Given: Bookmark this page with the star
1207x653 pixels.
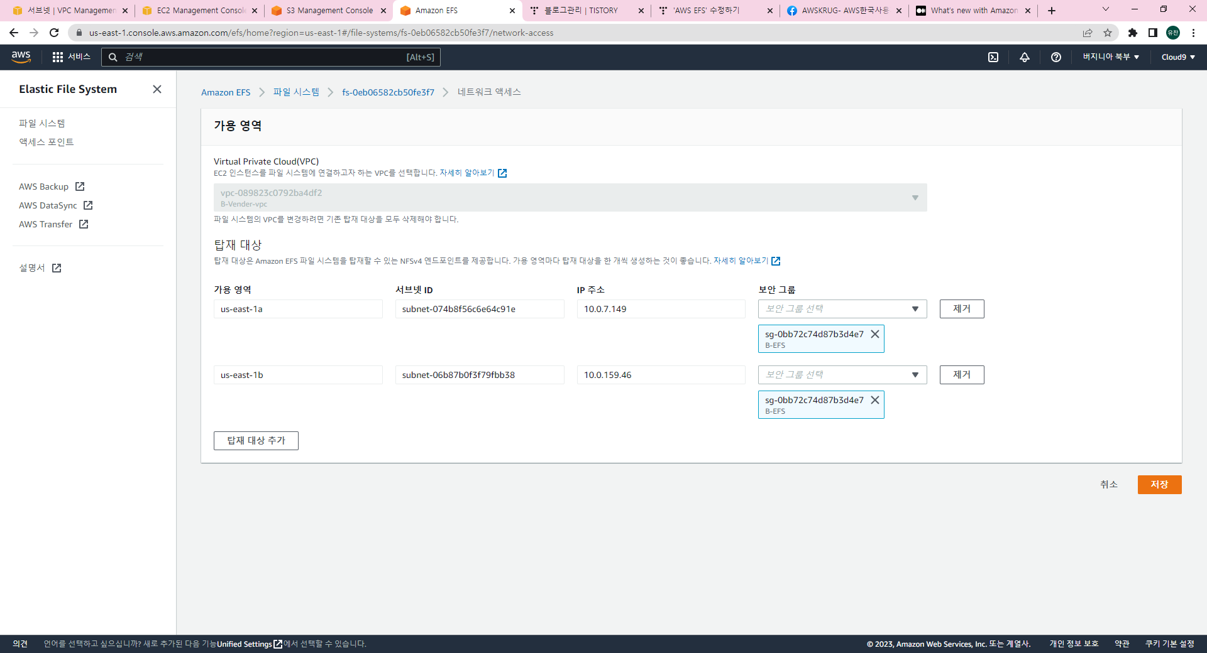Looking at the screenshot, I should click(1108, 33).
